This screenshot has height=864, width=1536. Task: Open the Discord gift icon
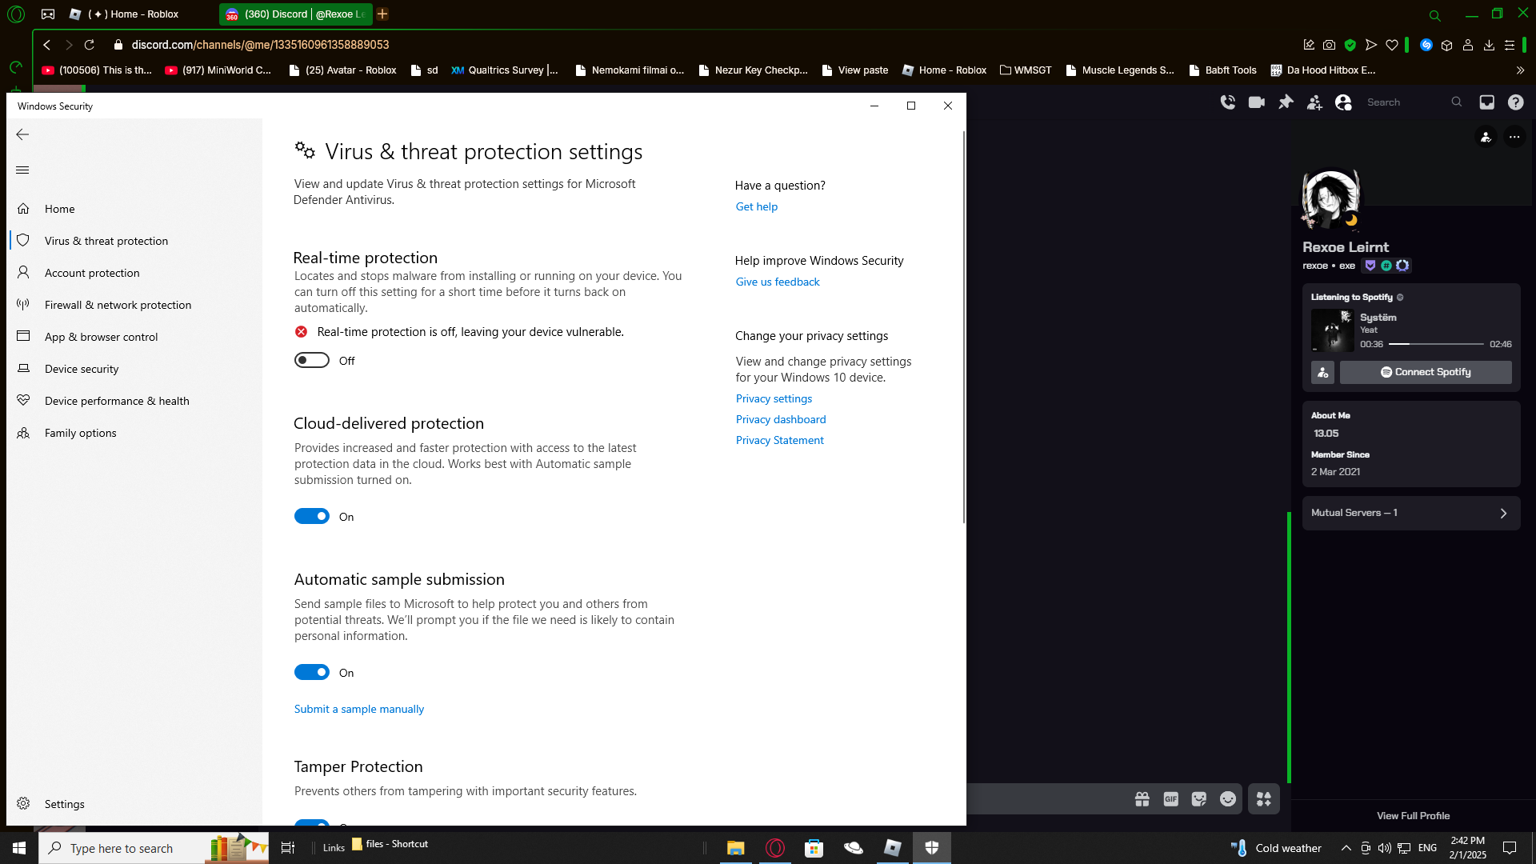point(1142,798)
